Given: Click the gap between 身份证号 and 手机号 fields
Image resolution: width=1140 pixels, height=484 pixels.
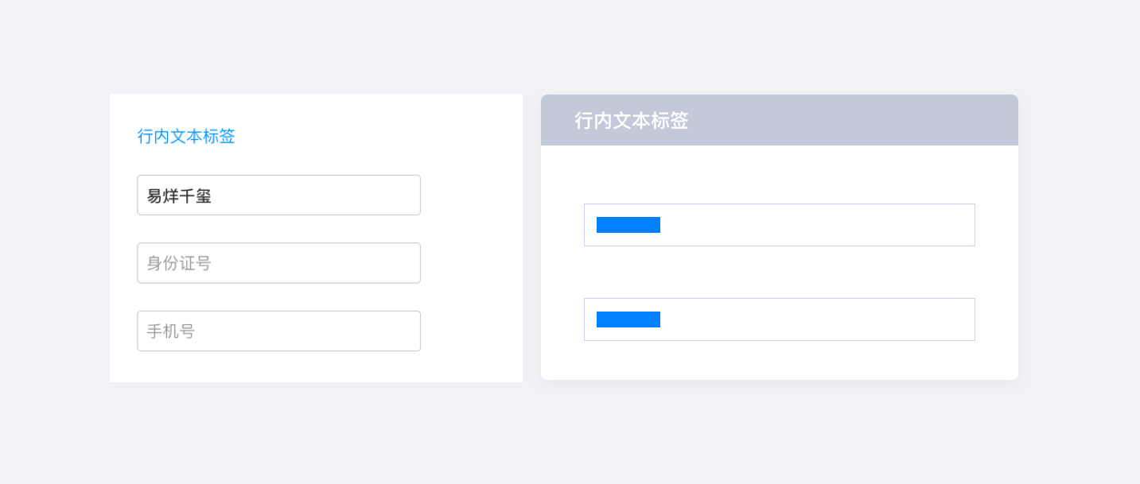Looking at the screenshot, I should (278, 297).
